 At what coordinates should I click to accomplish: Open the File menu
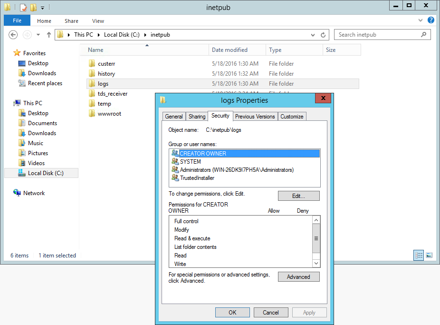tap(17, 21)
